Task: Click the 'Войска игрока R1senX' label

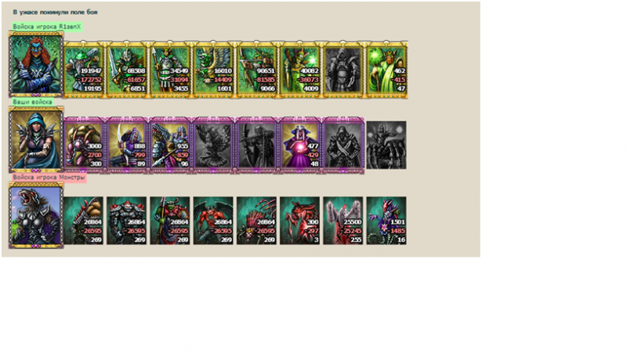Action: 47,27
